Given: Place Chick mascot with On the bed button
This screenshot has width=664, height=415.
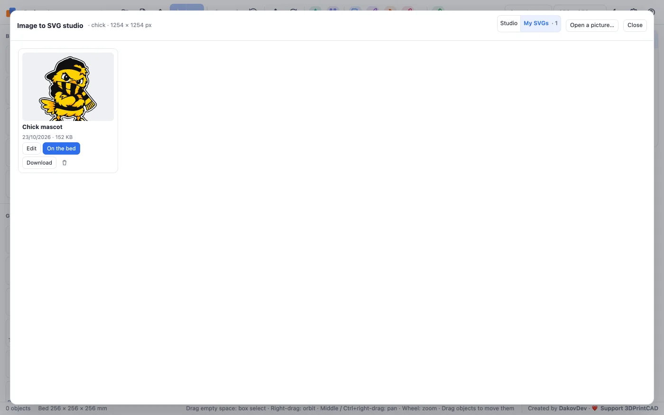Looking at the screenshot, I should coord(61,148).
